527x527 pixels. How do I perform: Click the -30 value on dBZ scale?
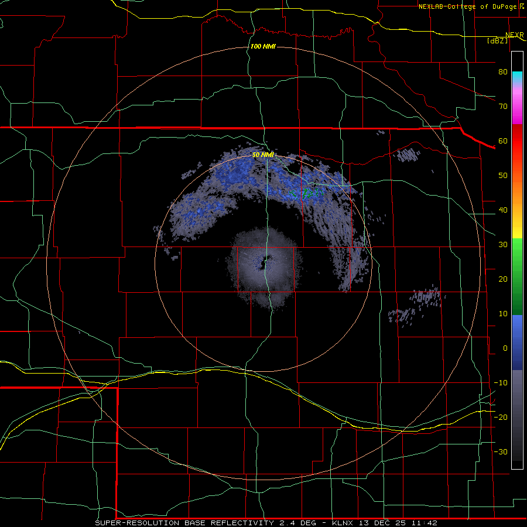pyautogui.click(x=501, y=451)
